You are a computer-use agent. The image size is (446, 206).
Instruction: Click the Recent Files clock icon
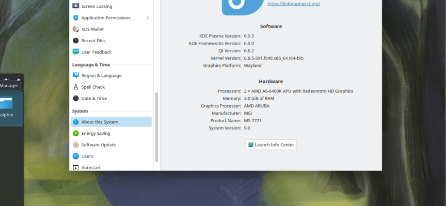pyautogui.click(x=76, y=40)
